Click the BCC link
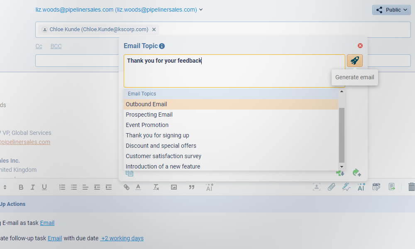 (56, 46)
